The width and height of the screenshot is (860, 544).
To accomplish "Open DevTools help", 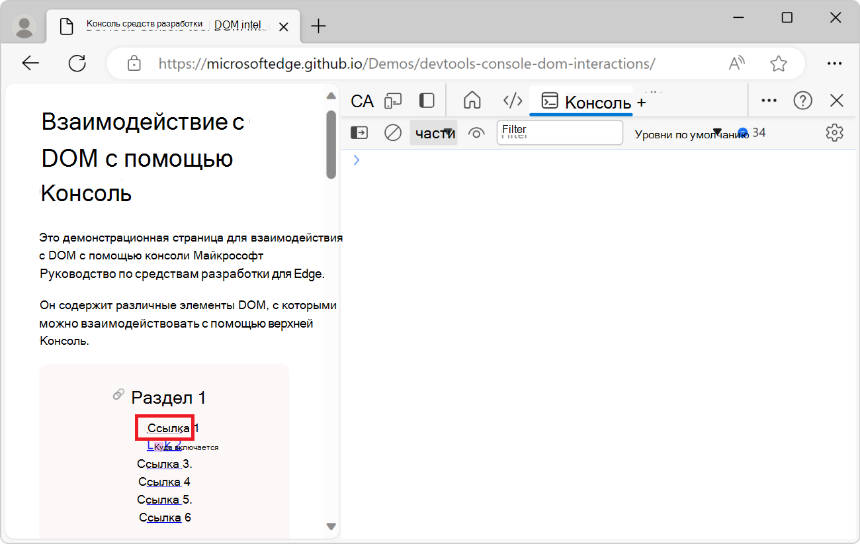I will [x=802, y=101].
